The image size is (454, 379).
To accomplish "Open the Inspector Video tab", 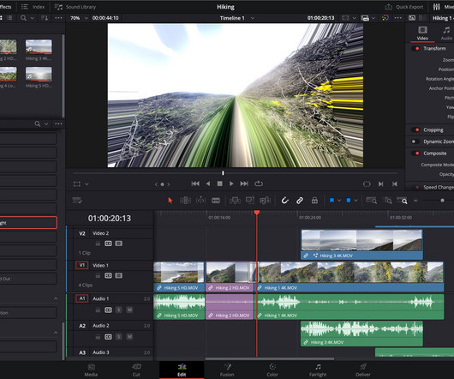I will tap(422, 33).
